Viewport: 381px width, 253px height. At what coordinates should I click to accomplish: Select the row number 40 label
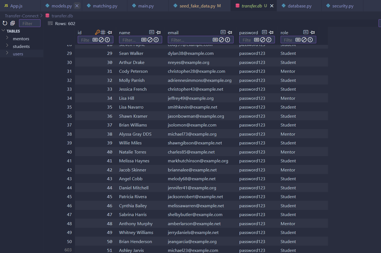69,152
